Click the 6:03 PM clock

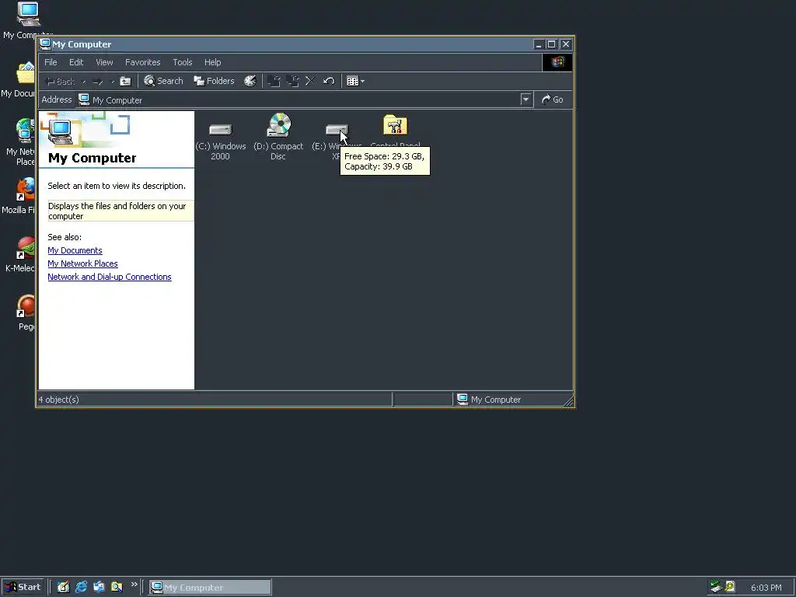[766, 588]
